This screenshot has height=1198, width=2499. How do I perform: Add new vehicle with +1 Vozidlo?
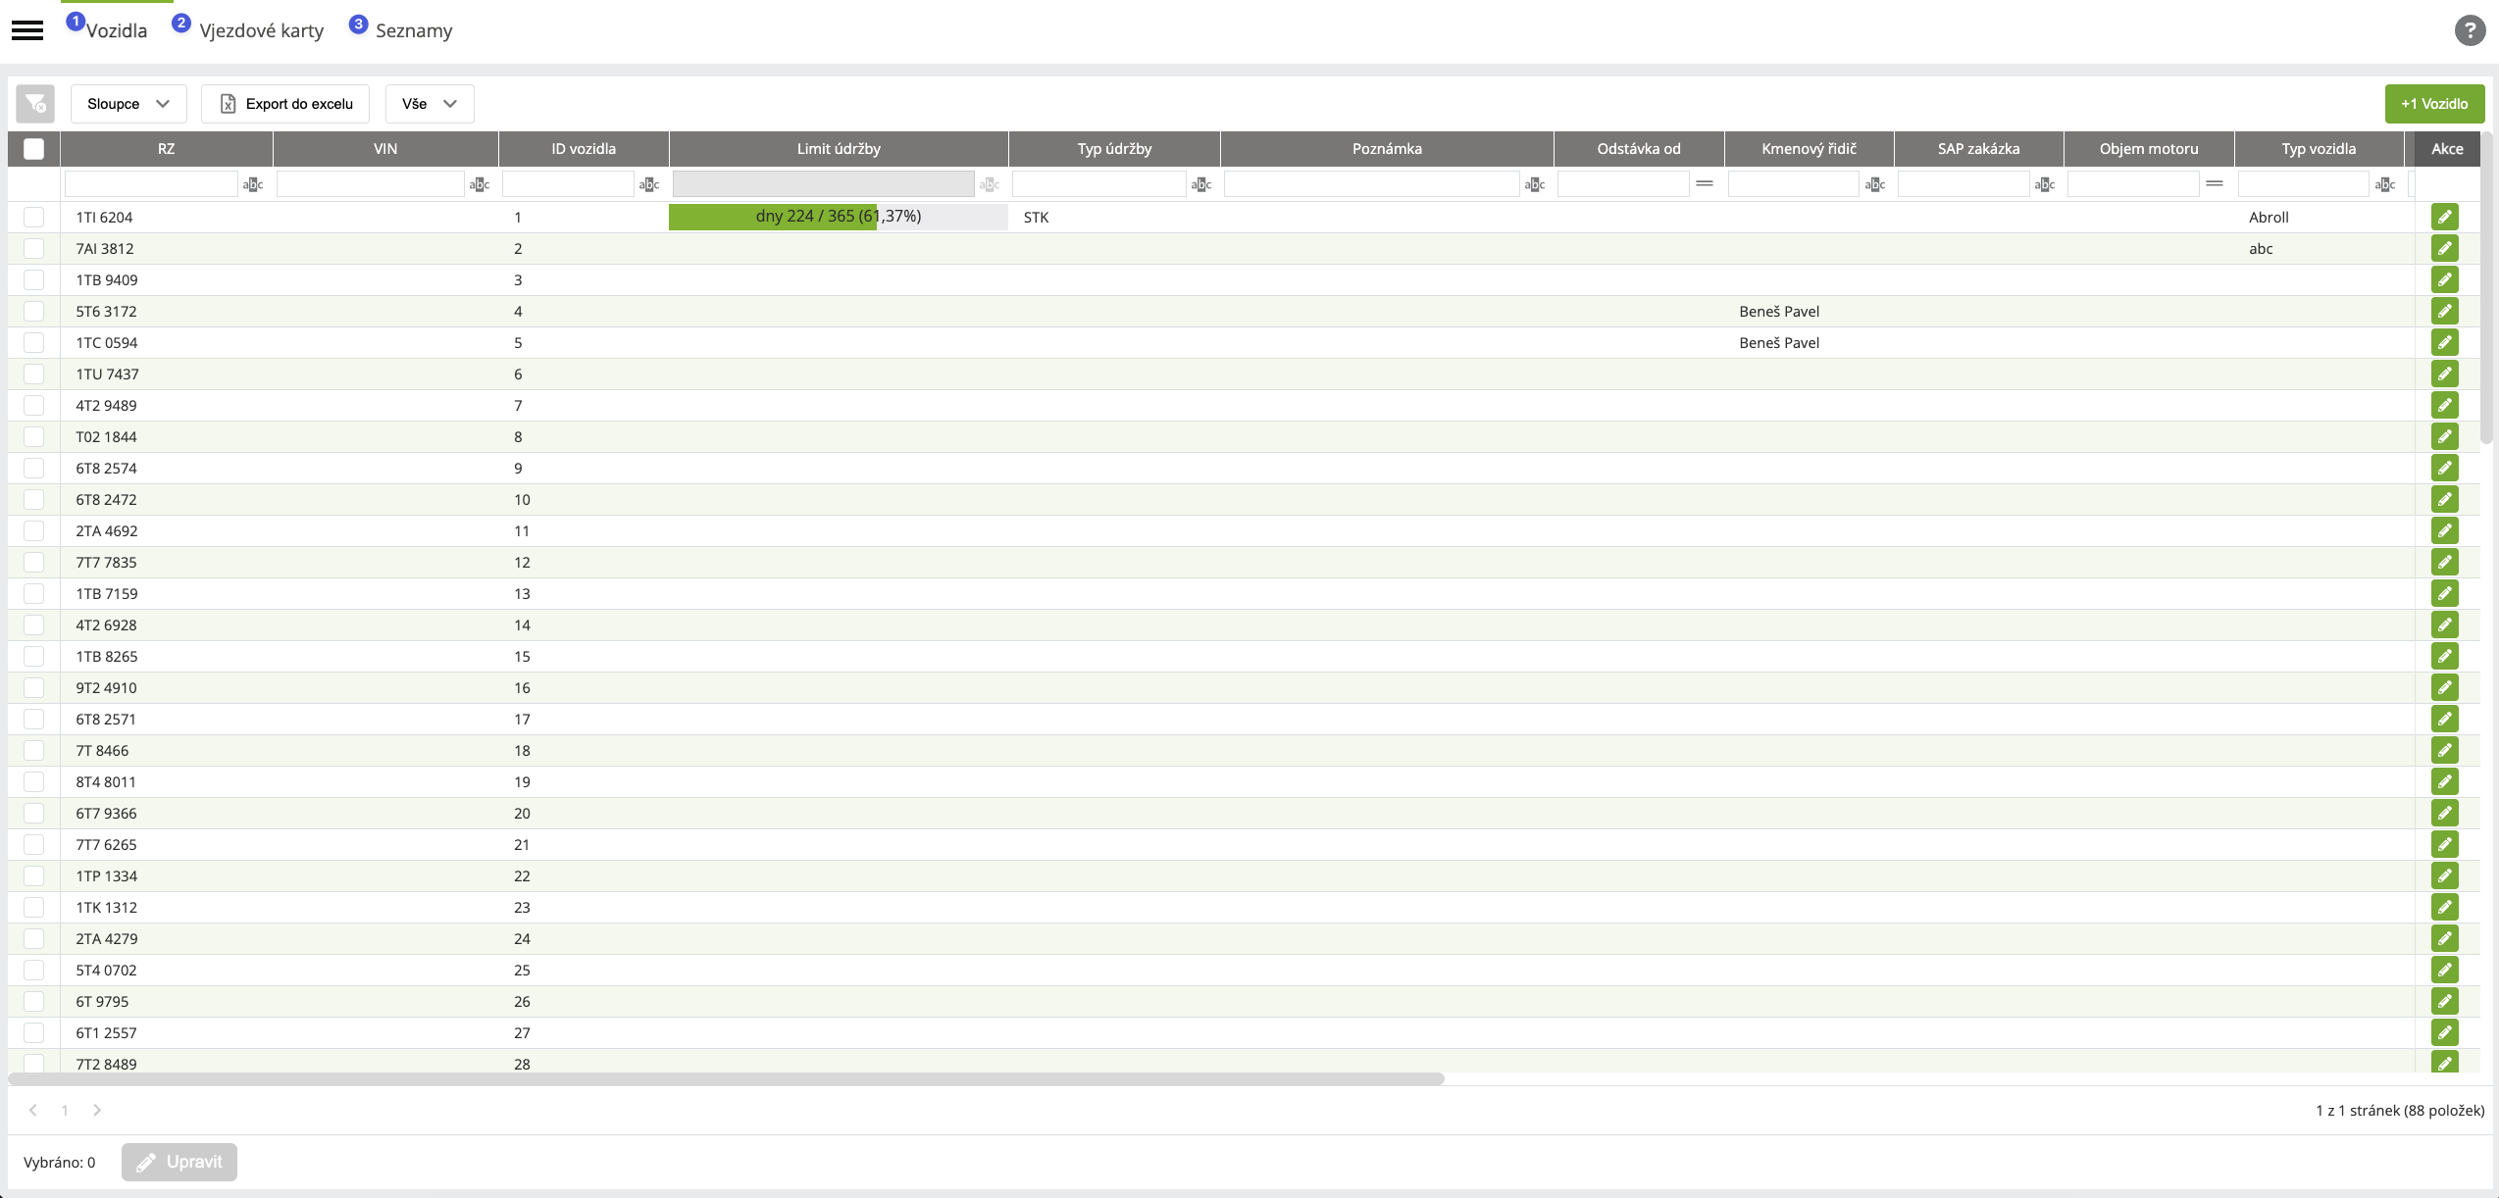coord(2433,104)
